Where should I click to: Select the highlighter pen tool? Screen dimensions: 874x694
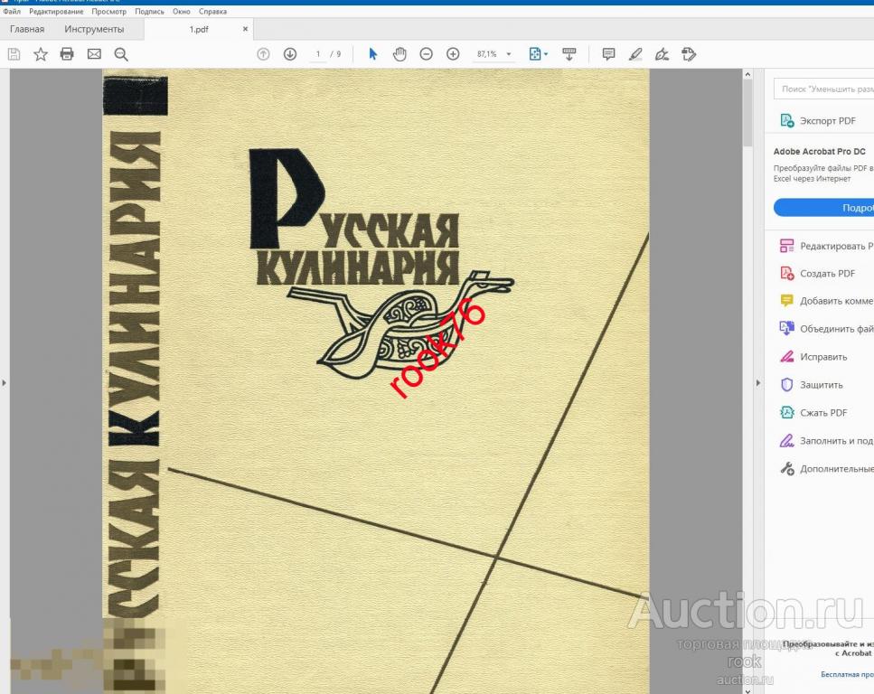(635, 54)
